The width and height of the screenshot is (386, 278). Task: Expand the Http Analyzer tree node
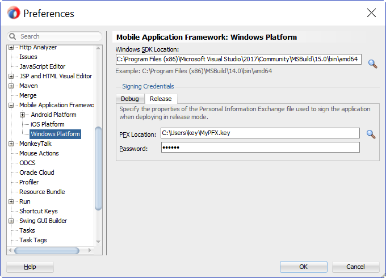(x=11, y=48)
